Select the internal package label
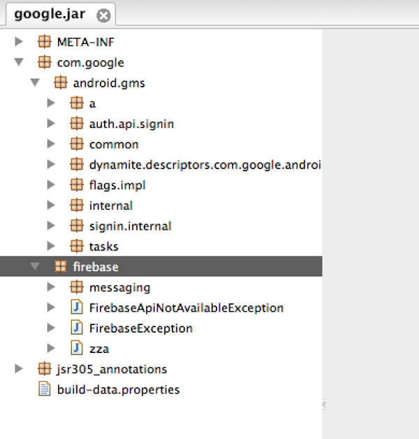419x439 pixels. 111,206
